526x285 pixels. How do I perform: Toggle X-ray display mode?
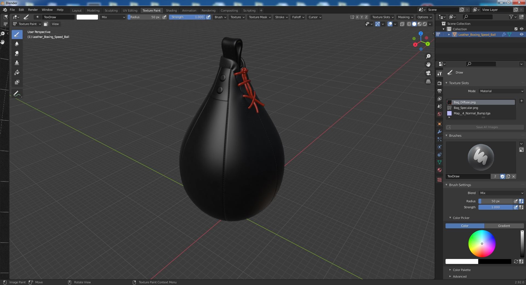tap(402, 24)
